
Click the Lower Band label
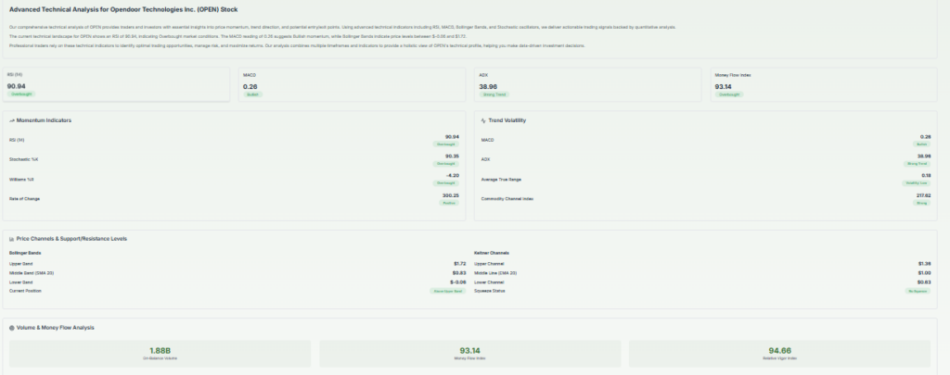click(20, 282)
